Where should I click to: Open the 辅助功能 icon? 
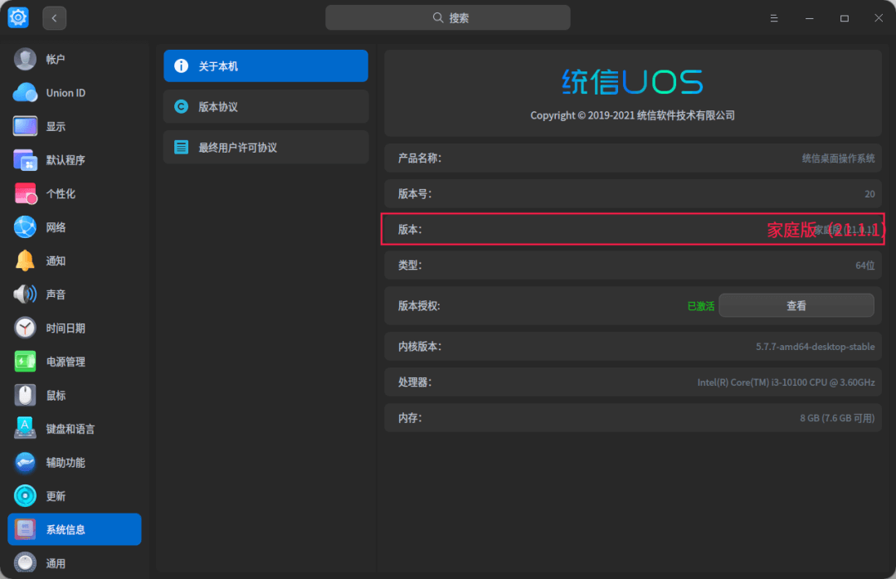coord(25,462)
